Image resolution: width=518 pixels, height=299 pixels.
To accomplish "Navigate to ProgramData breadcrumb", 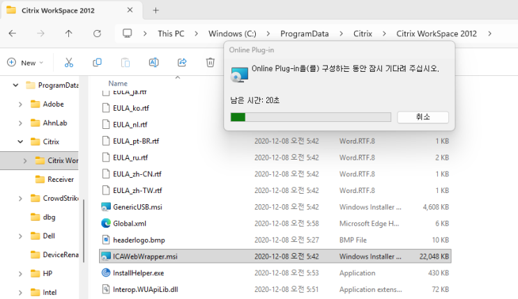I will coord(304,33).
